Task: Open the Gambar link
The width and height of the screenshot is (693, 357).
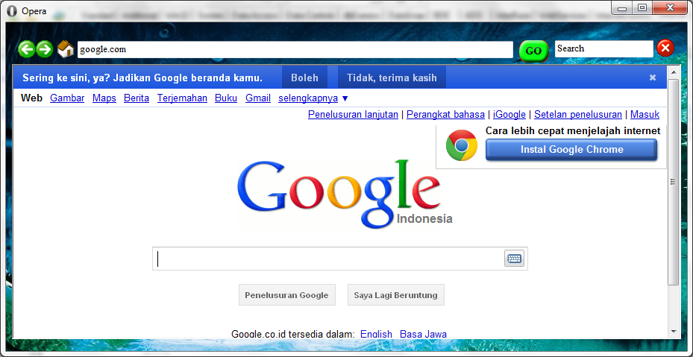Action: (x=67, y=98)
